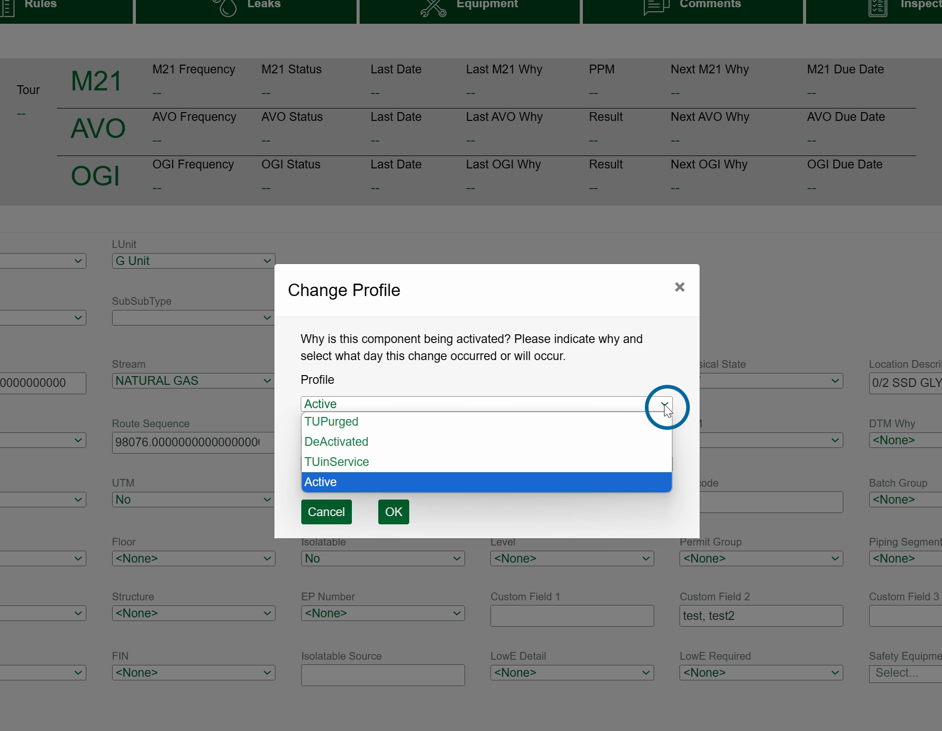Open the LowE Required dropdown

(761, 673)
